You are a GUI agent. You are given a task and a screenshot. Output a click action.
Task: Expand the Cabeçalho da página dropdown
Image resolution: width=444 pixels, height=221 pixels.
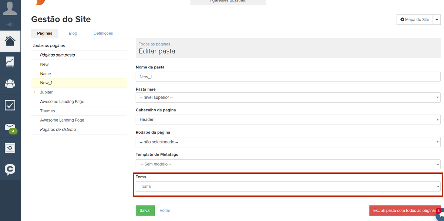point(288,120)
